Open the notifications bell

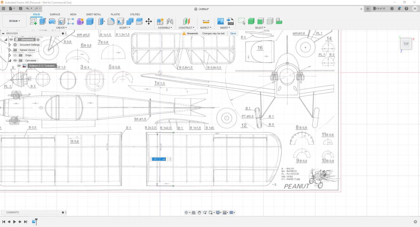point(399,9)
